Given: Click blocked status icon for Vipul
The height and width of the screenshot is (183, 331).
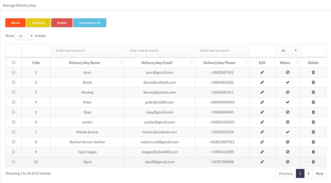Looking at the screenshot, I should pos(288,162).
